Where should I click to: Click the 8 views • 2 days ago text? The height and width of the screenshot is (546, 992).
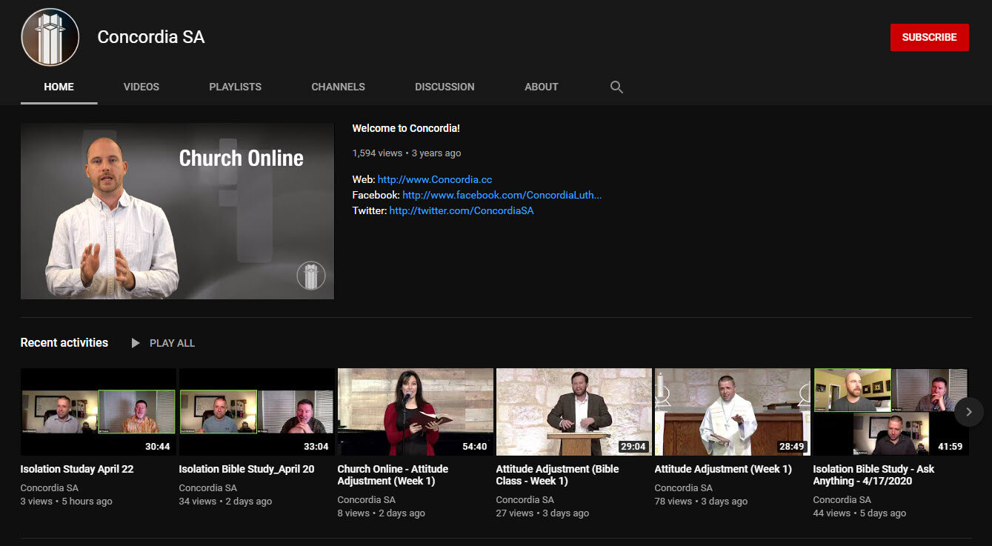[x=382, y=513]
